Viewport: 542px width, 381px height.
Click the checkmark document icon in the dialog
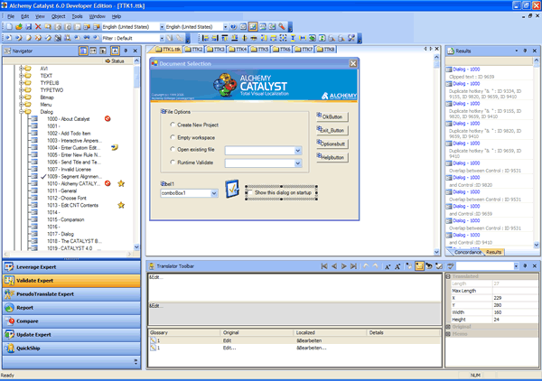[x=232, y=189]
